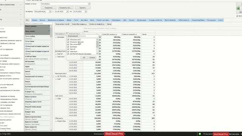Viewport: 242px width, 136px height.
Task: Collapse the Яндекс Еда group row
Action: pos(56,121)
